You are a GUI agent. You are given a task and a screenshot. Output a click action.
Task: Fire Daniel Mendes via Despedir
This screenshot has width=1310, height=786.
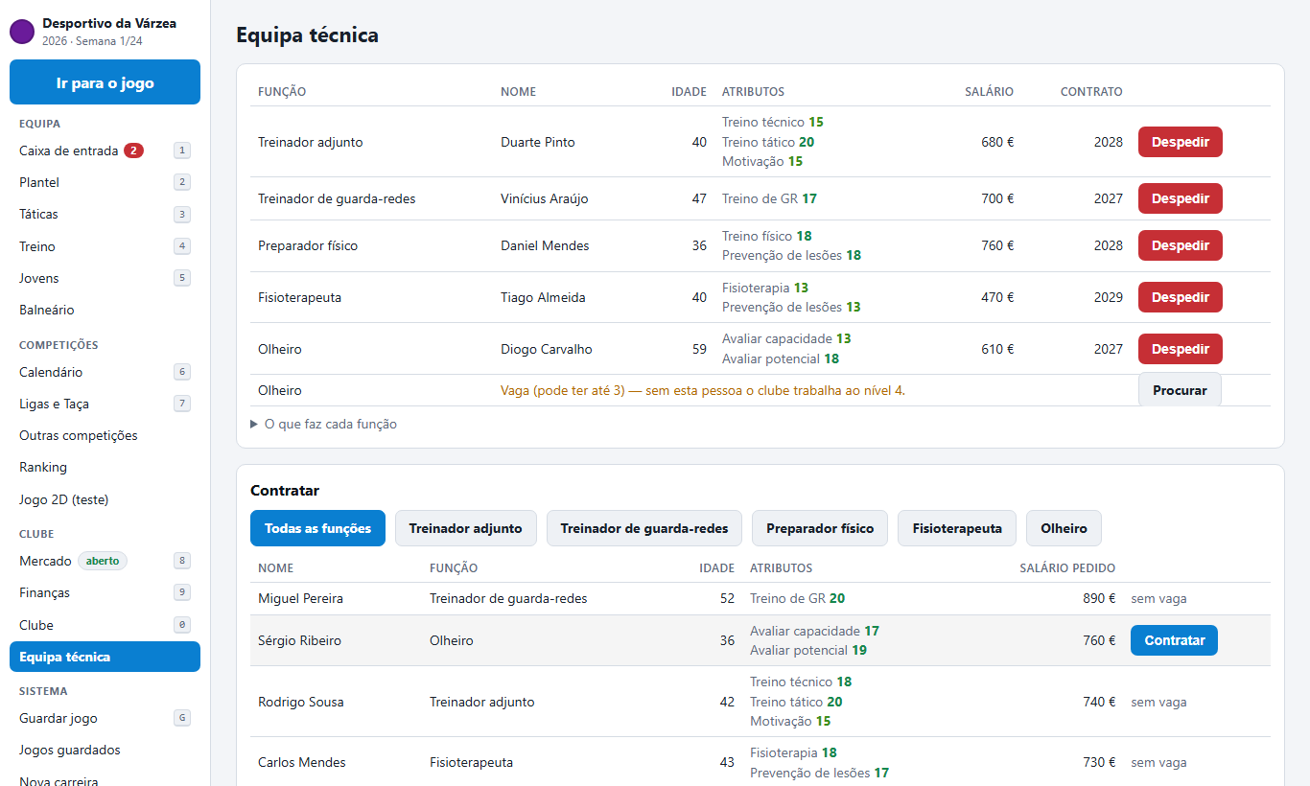coord(1180,245)
